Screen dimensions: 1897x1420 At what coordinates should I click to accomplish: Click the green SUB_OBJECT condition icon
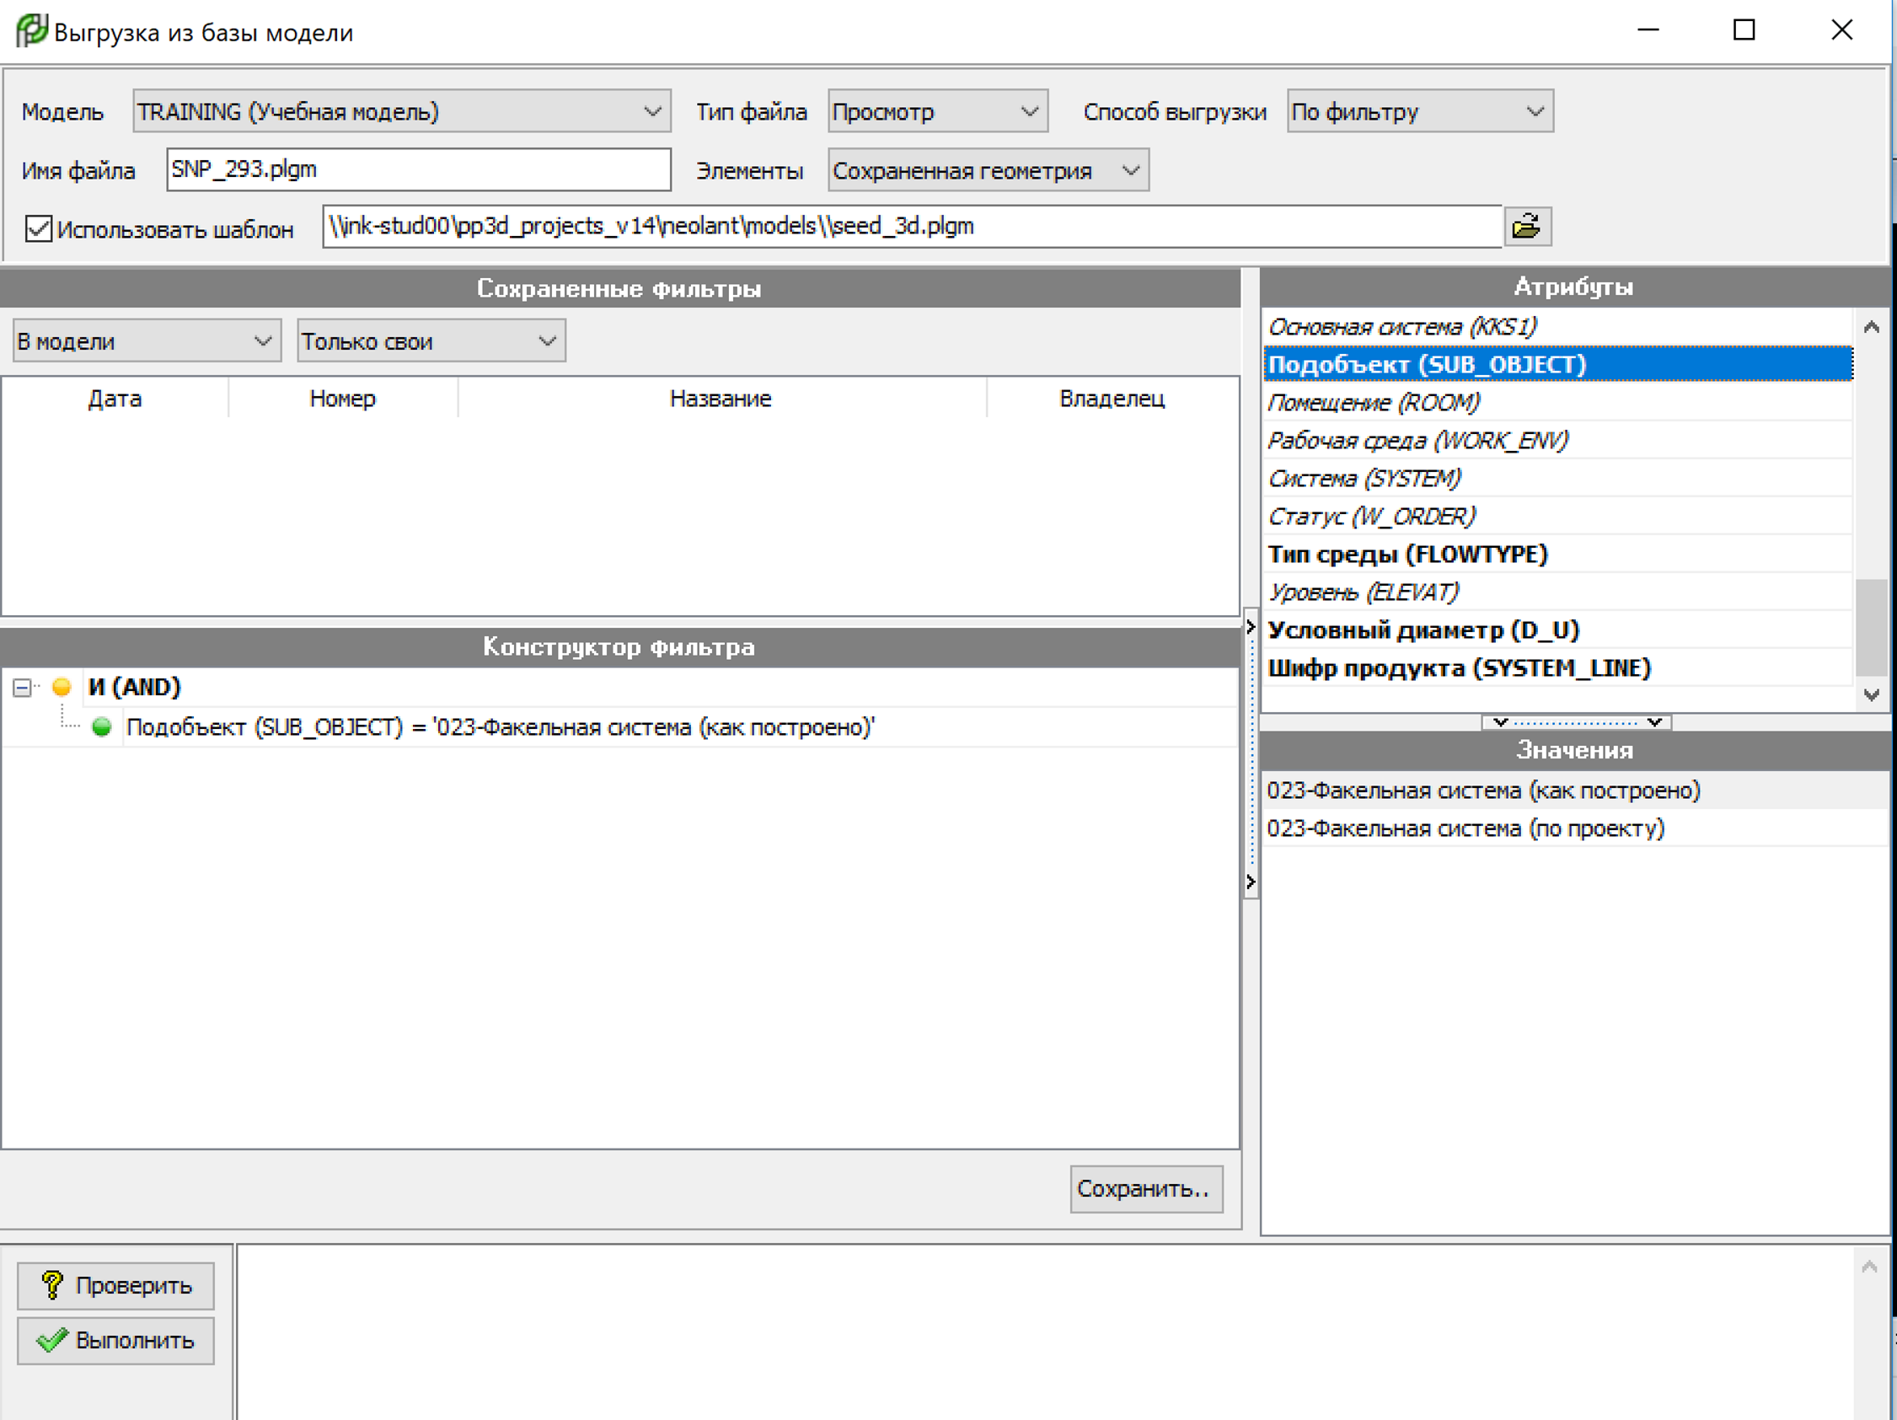pyautogui.click(x=102, y=727)
